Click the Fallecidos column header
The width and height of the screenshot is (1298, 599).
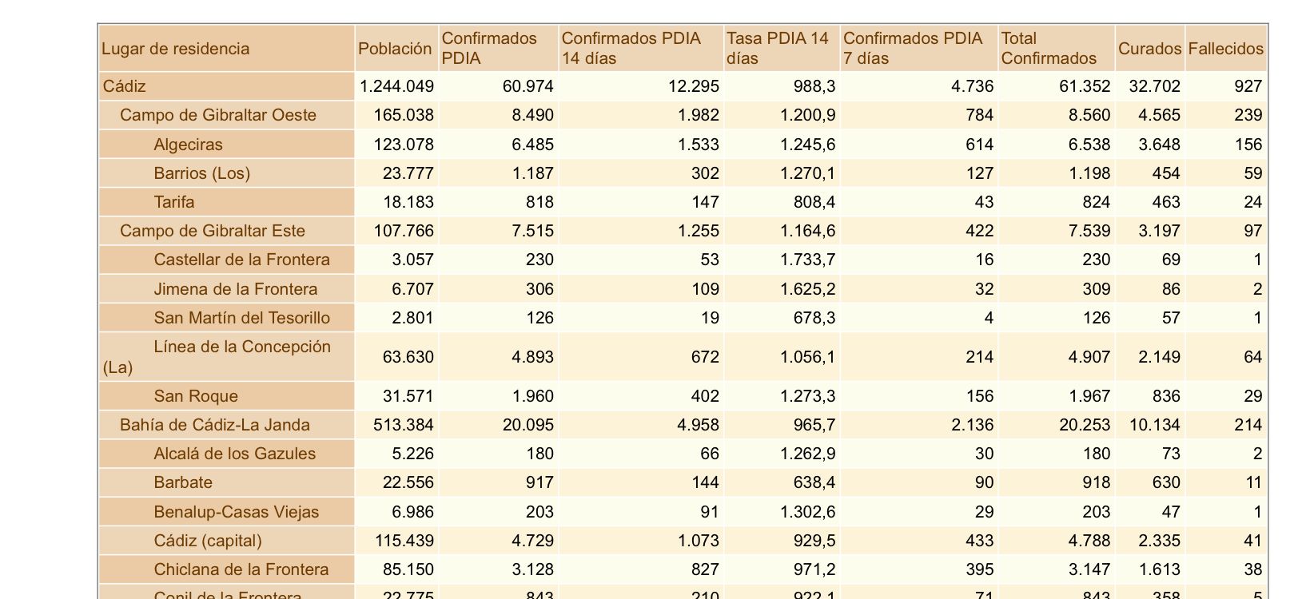(1225, 49)
